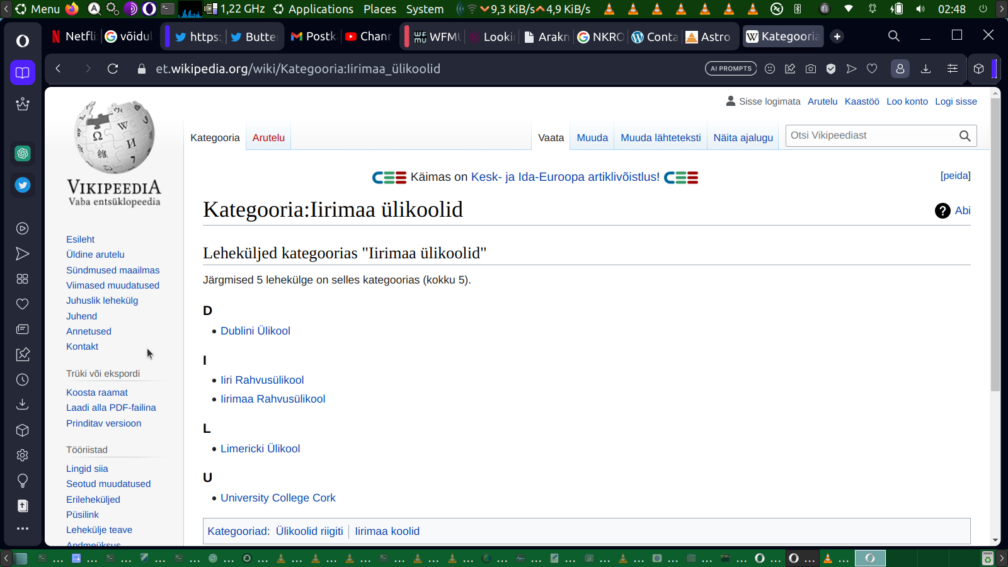Open Speed Dial grid icon in sidebar
The width and height of the screenshot is (1008, 567).
pos(23,279)
